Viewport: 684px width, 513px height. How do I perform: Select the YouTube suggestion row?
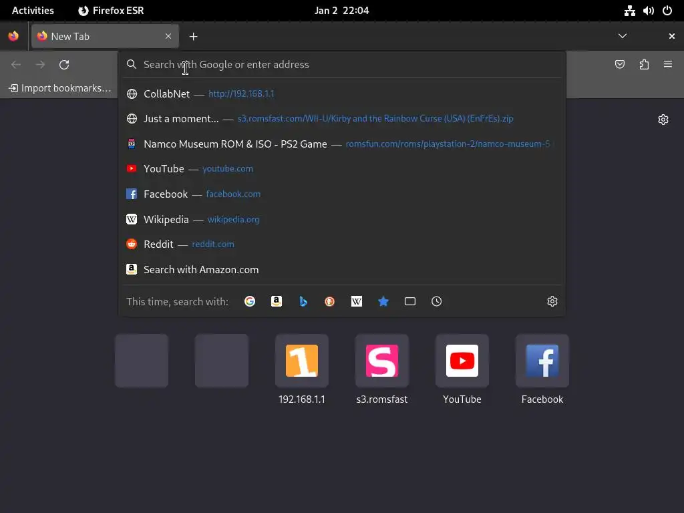pos(342,169)
